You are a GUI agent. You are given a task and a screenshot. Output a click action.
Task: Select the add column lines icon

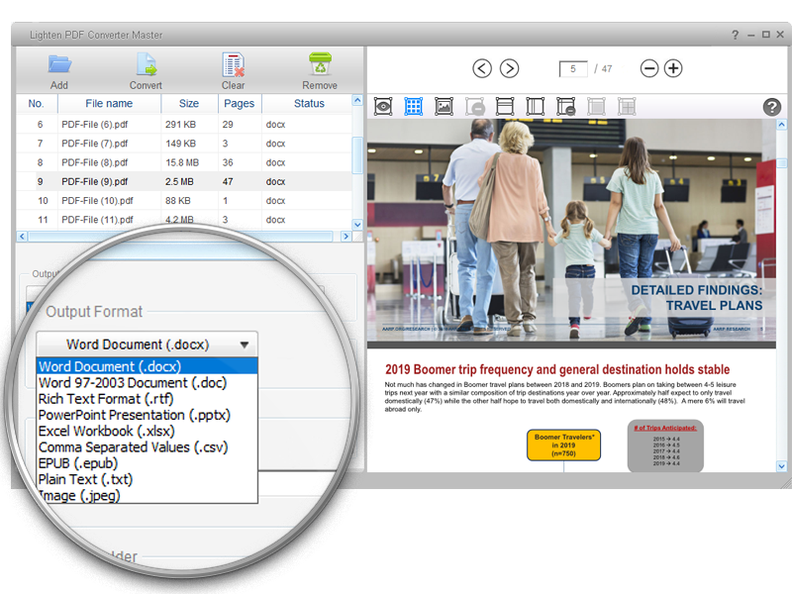(535, 107)
